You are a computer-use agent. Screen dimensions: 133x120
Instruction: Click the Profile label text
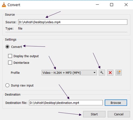click(x=15, y=73)
